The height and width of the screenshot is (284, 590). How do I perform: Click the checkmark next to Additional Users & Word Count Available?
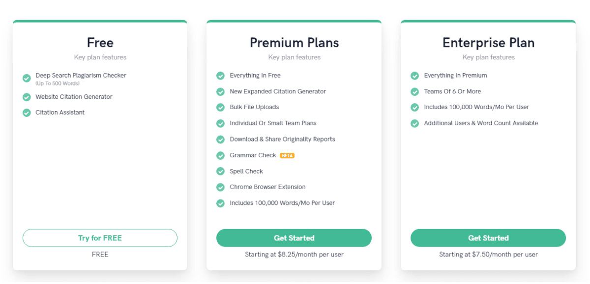click(414, 123)
